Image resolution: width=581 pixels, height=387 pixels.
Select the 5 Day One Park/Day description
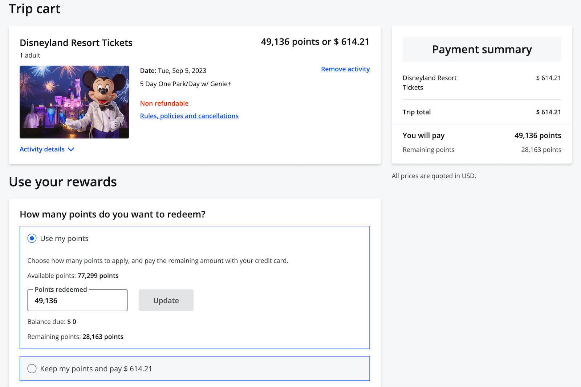[186, 84]
